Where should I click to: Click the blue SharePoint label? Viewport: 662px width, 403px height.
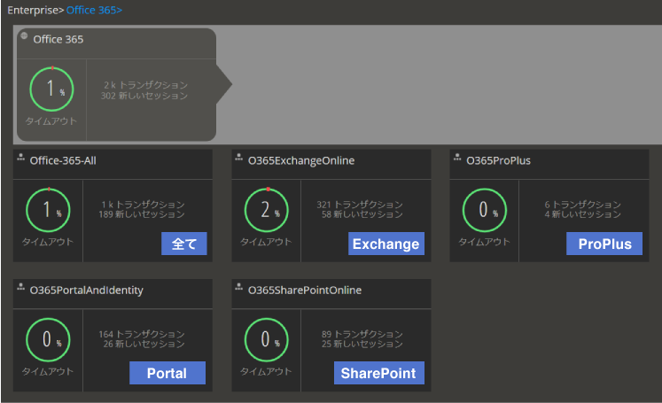coord(378,373)
